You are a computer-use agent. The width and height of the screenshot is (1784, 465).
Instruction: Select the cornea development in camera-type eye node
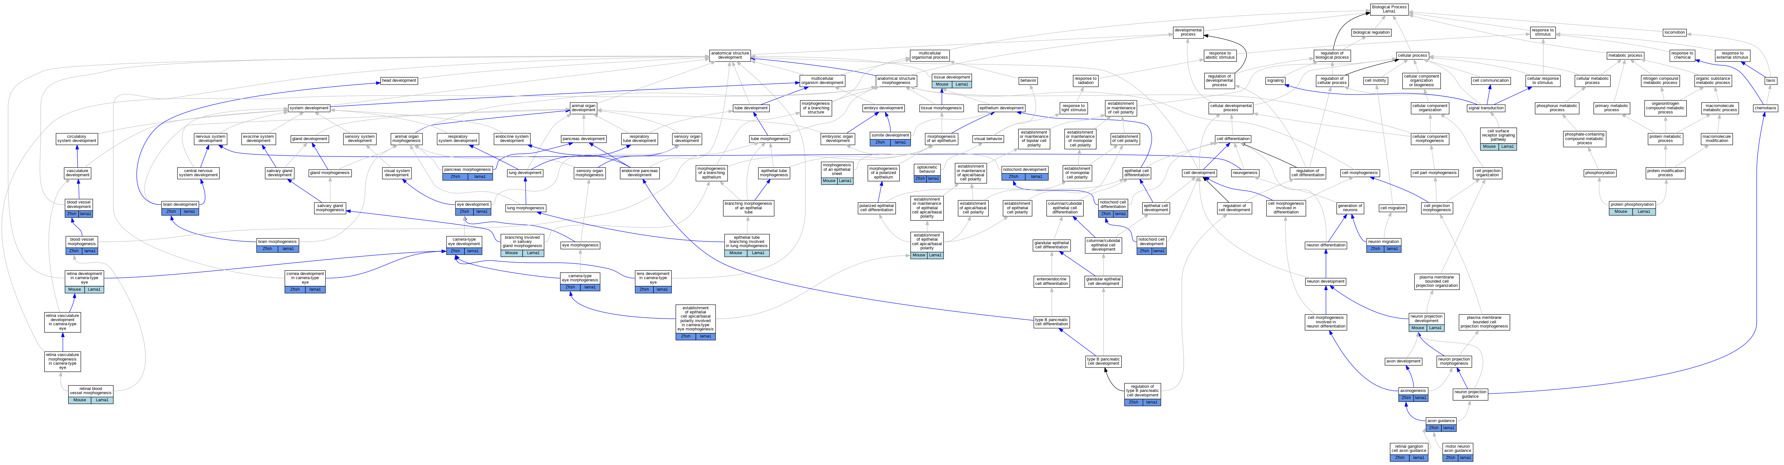coord(305,282)
